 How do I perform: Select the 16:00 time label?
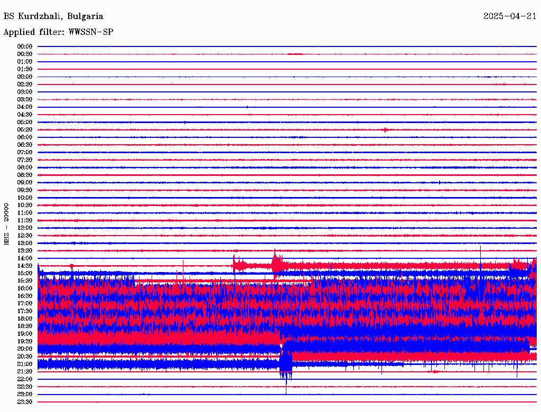click(25, 288)
